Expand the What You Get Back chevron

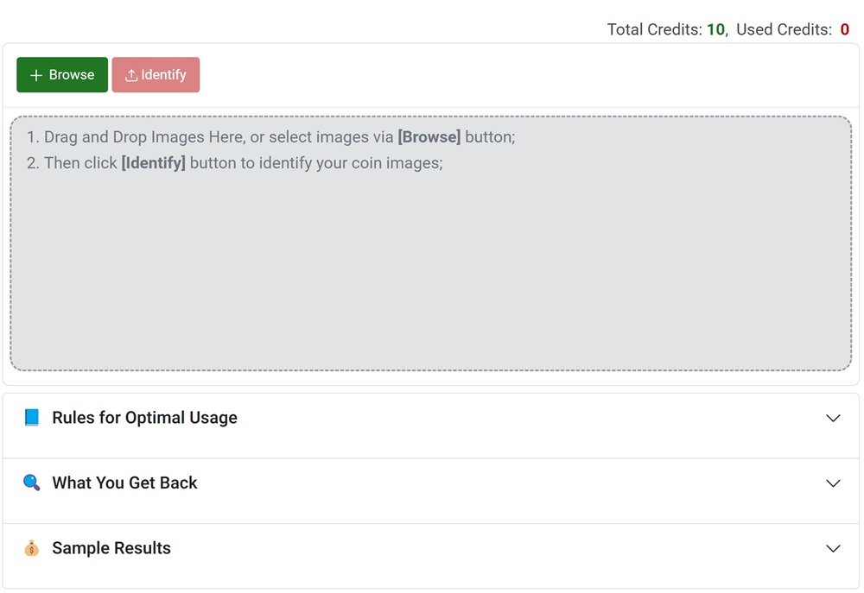(x=833, y=483)
